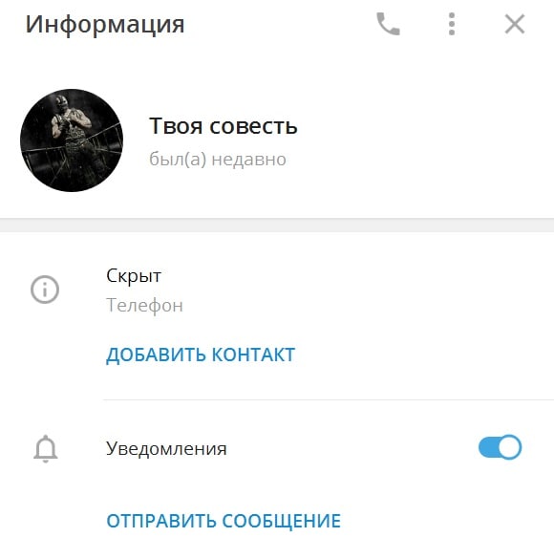Select the profile name Твоя совесть
The height and width of the screenshot is (559, 554).
[x=223, y=126]
